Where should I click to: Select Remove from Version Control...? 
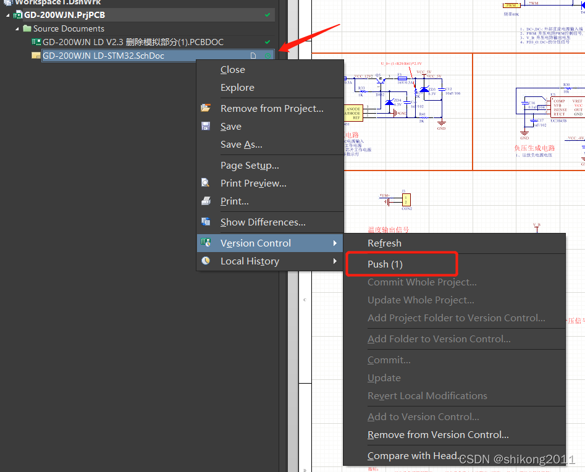(438, 435)
